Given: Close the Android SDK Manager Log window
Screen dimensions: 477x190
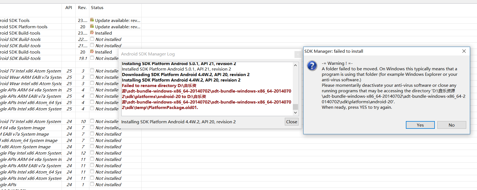Looking at the screenshot, I should [291, 122].
